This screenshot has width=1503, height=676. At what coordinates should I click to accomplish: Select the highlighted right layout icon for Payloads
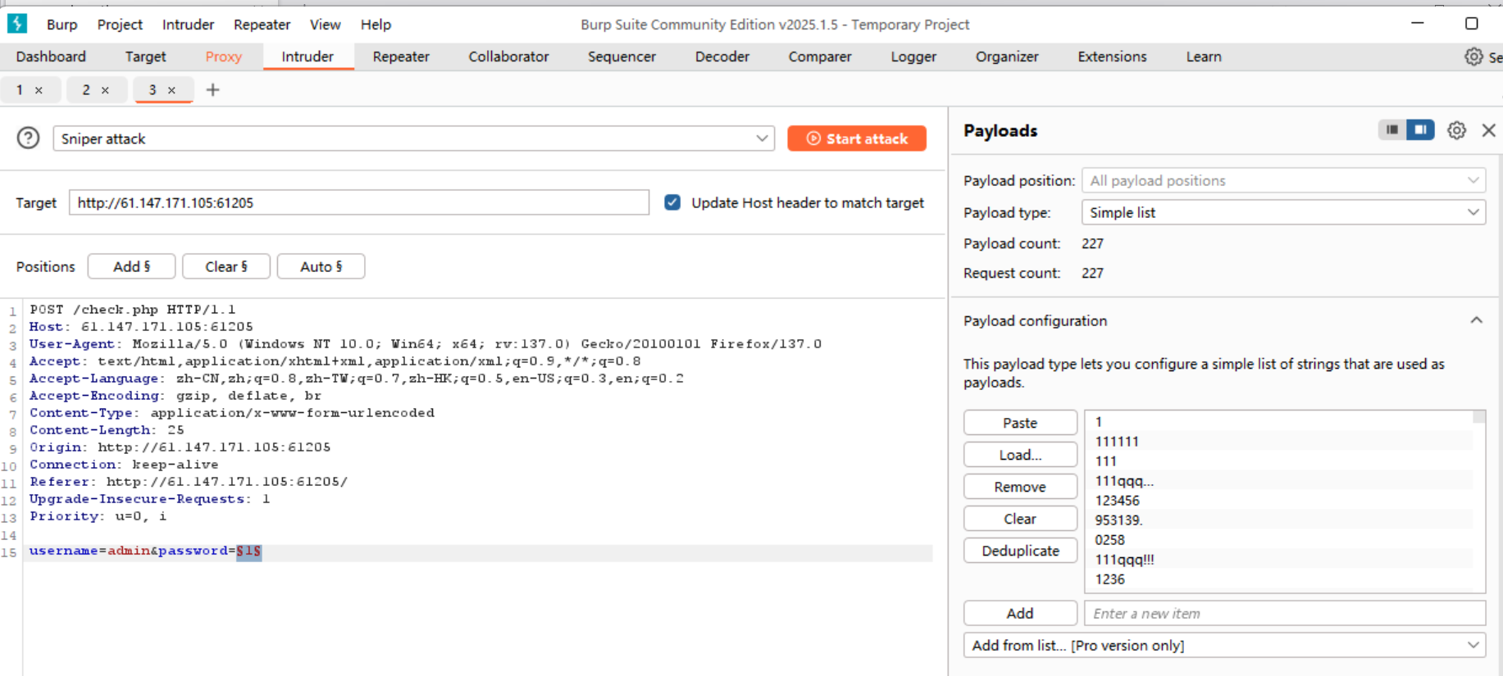1420,129
